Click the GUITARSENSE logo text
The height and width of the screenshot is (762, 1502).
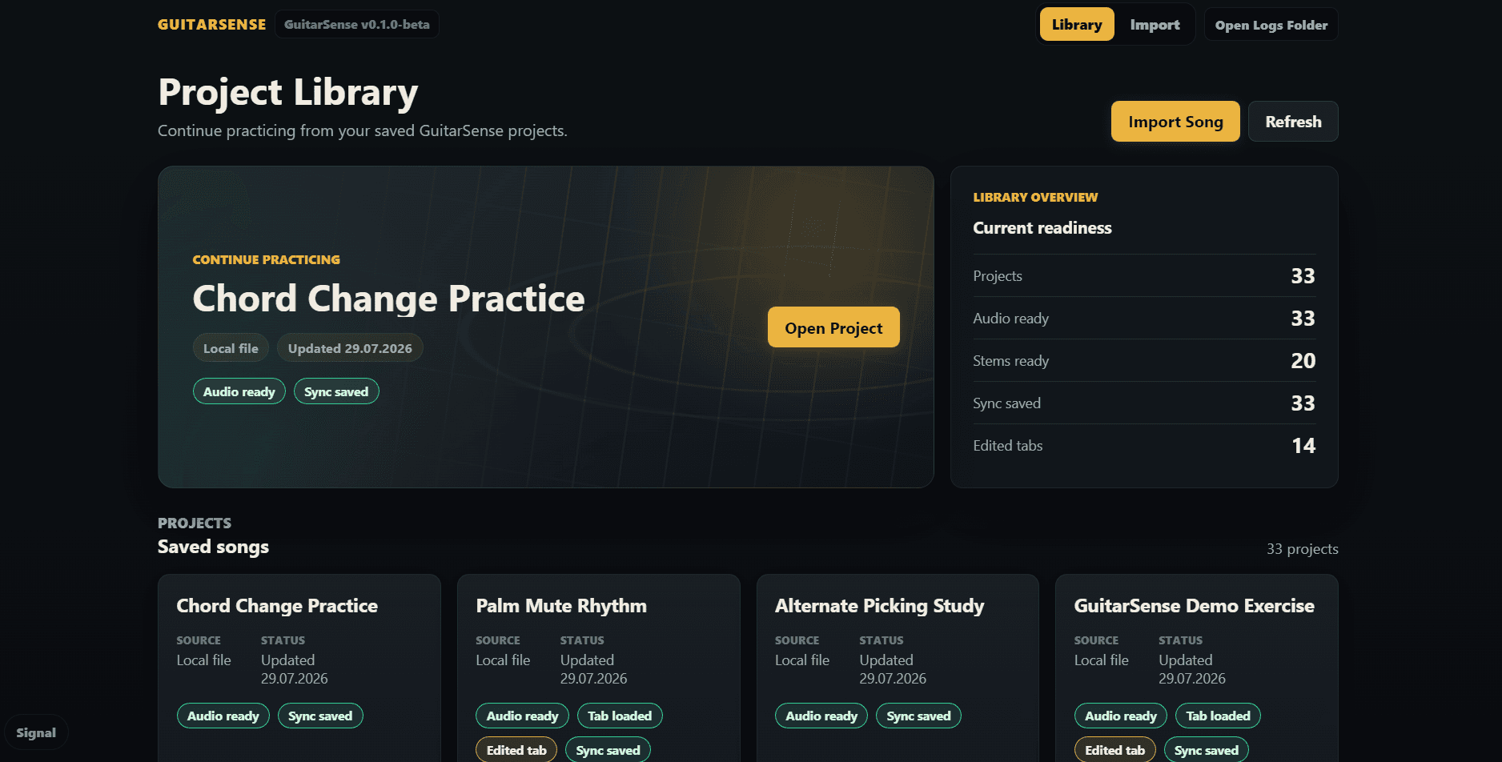pyautogui.click(x=211, y=25)
